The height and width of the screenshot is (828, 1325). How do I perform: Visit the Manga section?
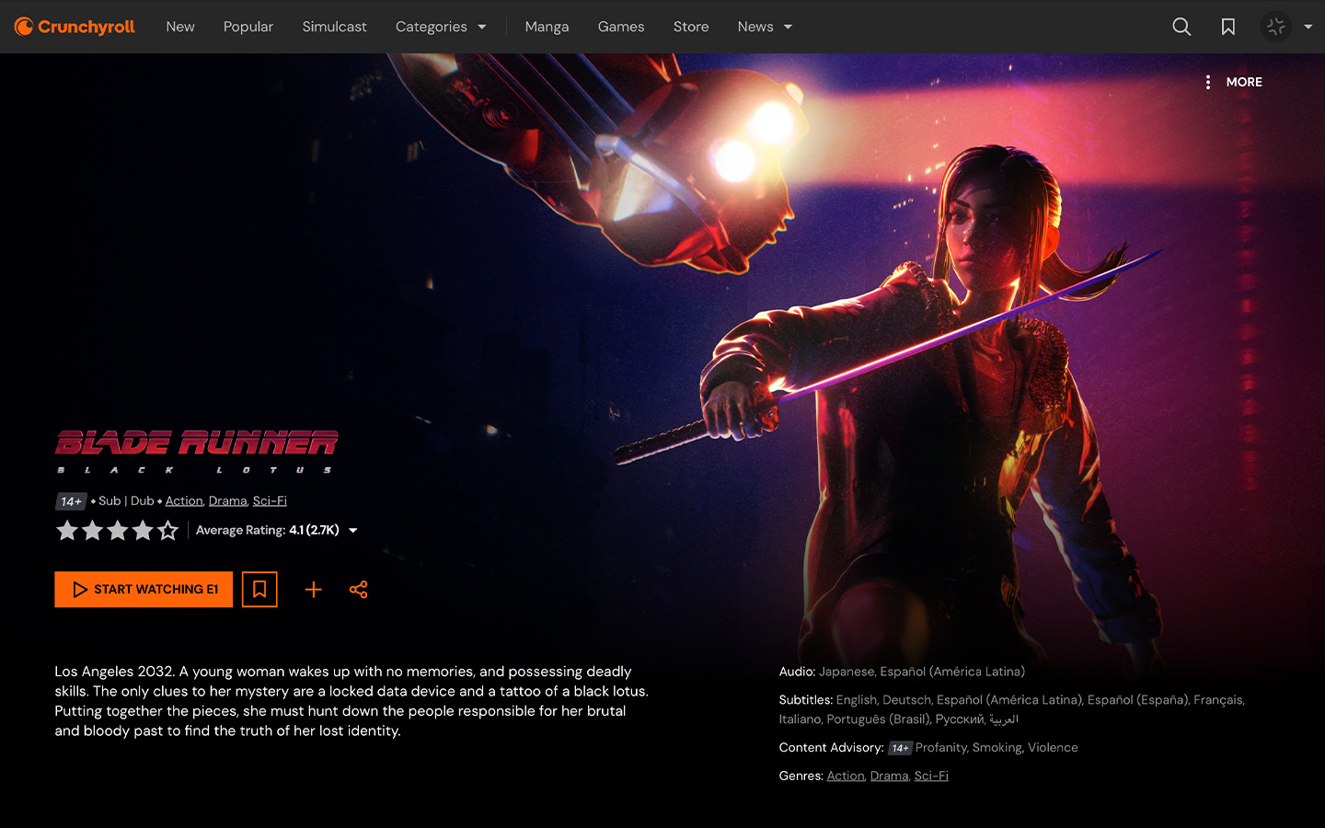tap(547, 27)
